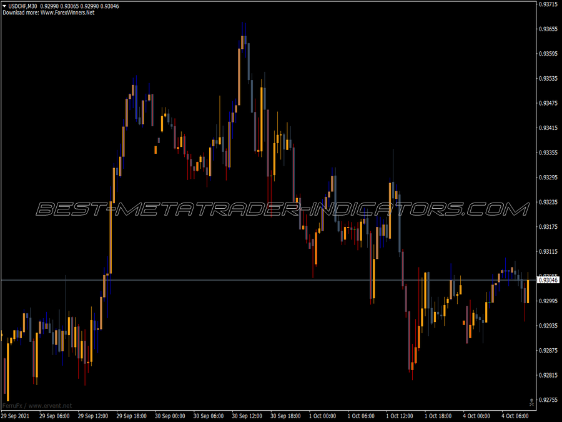This screenshot has height=422, width=562.
Task: Click the Download more: Www.ForexWinners.Net label
Action: (x=49, y=13)
